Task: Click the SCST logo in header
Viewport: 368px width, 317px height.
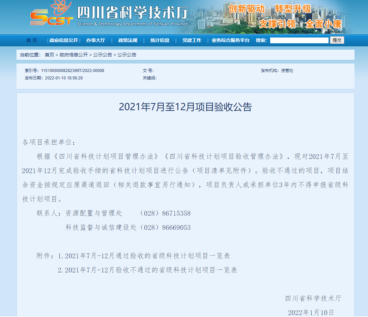Action: pos(51,15)
